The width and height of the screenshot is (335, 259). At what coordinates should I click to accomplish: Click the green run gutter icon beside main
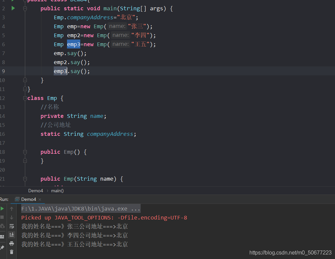13,8
